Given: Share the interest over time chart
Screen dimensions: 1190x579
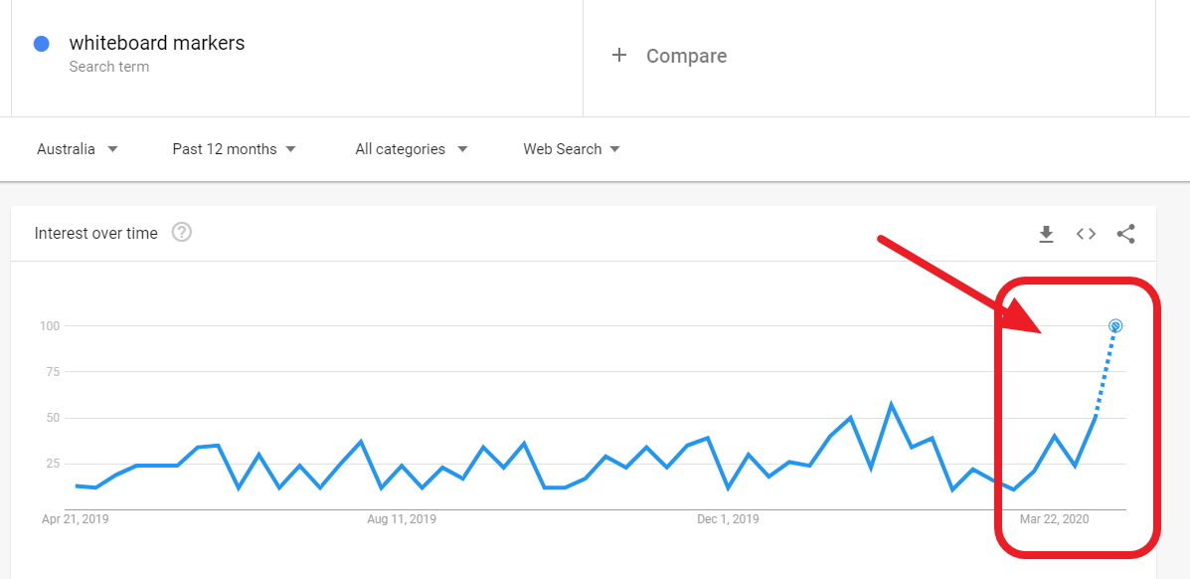Looking at the screenshot, I should [1125, 234].
